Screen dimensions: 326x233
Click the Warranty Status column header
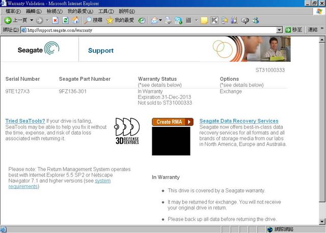[x=157, y=79]
